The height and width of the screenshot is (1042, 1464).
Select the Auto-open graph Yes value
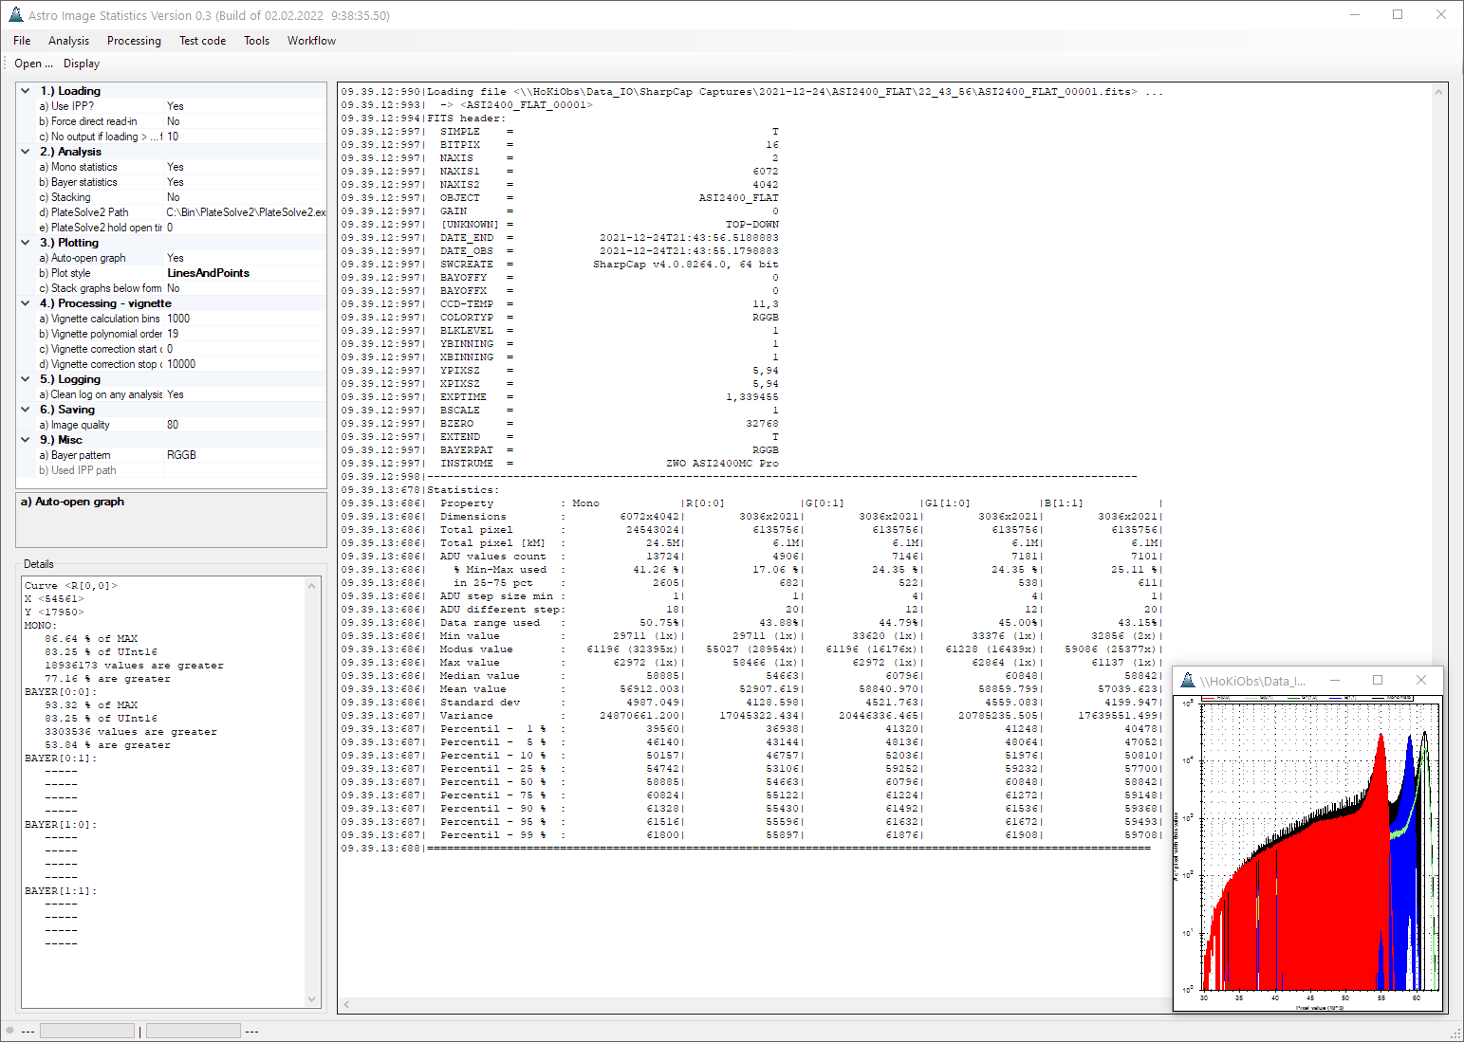point(245,258)
